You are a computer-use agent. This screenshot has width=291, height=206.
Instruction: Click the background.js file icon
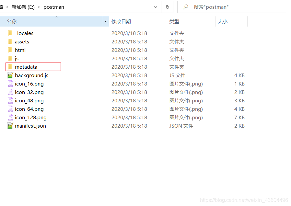(10, 75)
